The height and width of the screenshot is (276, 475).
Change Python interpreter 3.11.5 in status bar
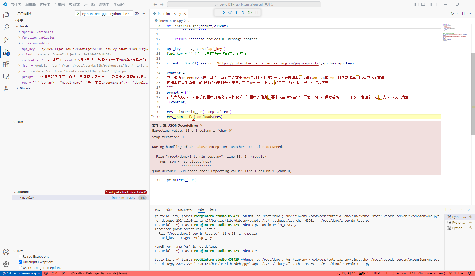427,273
